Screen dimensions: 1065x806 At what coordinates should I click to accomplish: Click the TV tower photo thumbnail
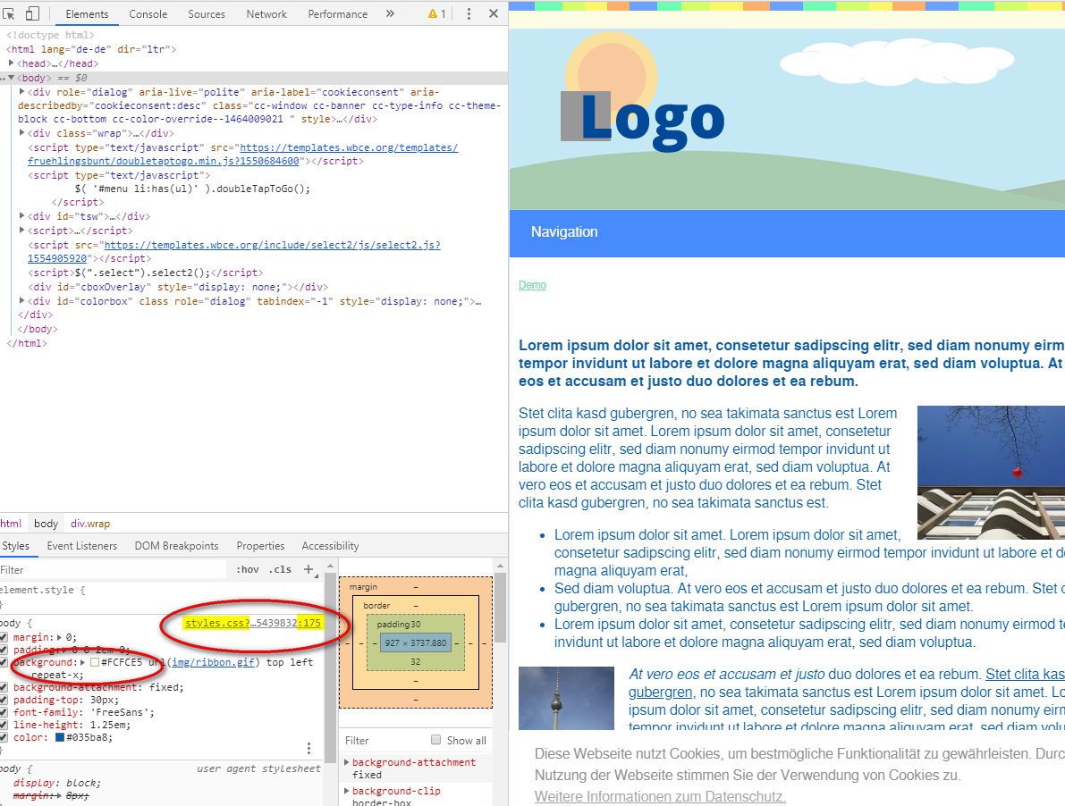566,698
